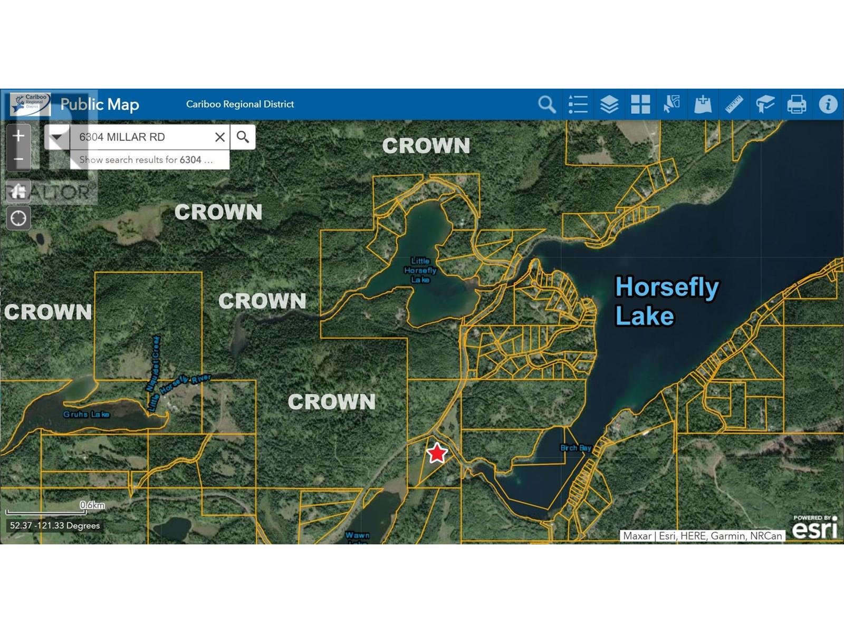Click the 'Public Map' title

[x=100, y=104]
